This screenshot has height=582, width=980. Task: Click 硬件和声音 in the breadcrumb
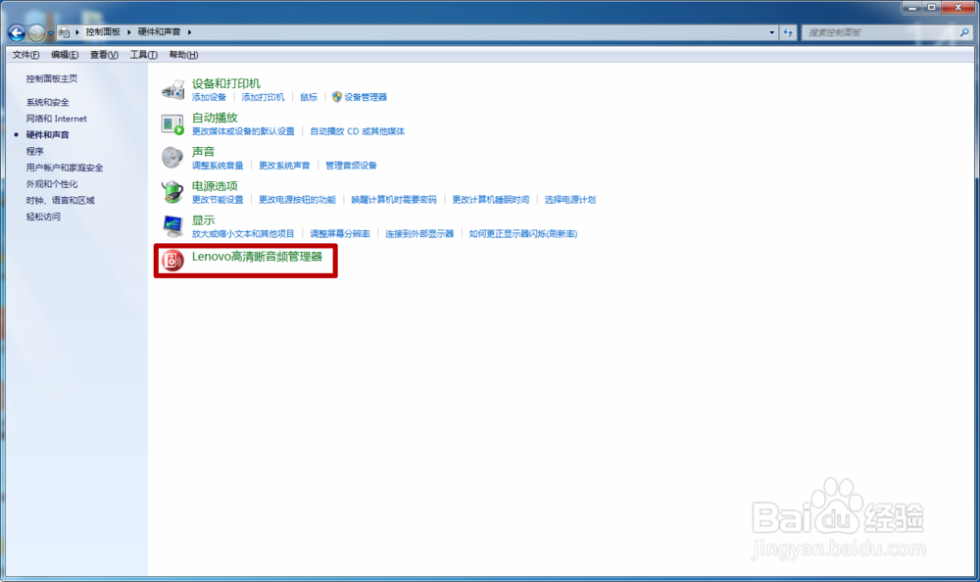coord(160,32)
